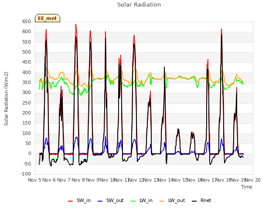This screenshot has height=209, width=279.
Task: Click the Solar Radiation (W/m2) y-axis label
Action: 6,99
